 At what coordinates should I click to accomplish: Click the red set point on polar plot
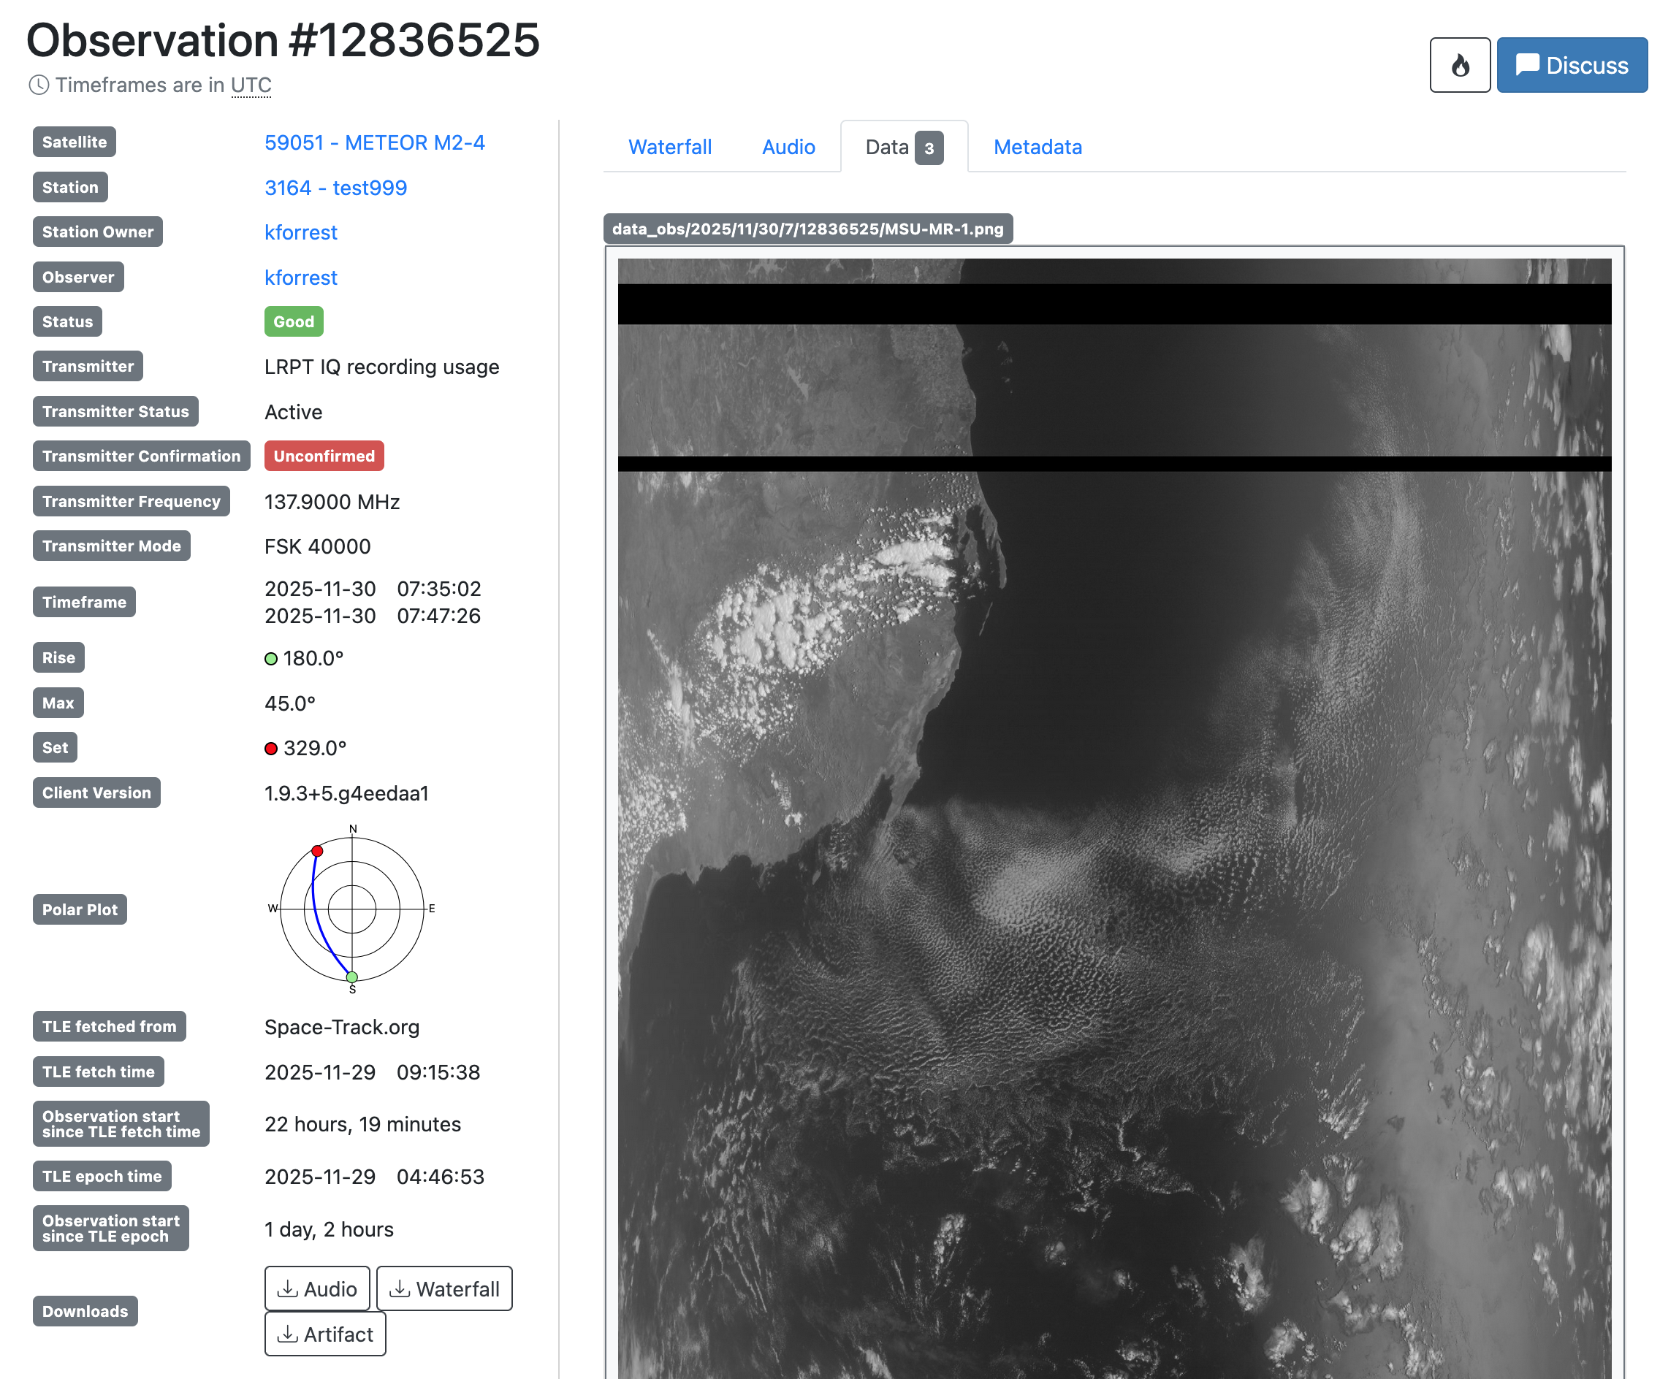[x=317, y=851]
